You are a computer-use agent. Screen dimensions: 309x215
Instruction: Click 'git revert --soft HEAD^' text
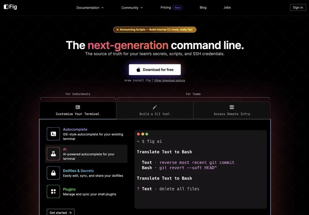188,168
